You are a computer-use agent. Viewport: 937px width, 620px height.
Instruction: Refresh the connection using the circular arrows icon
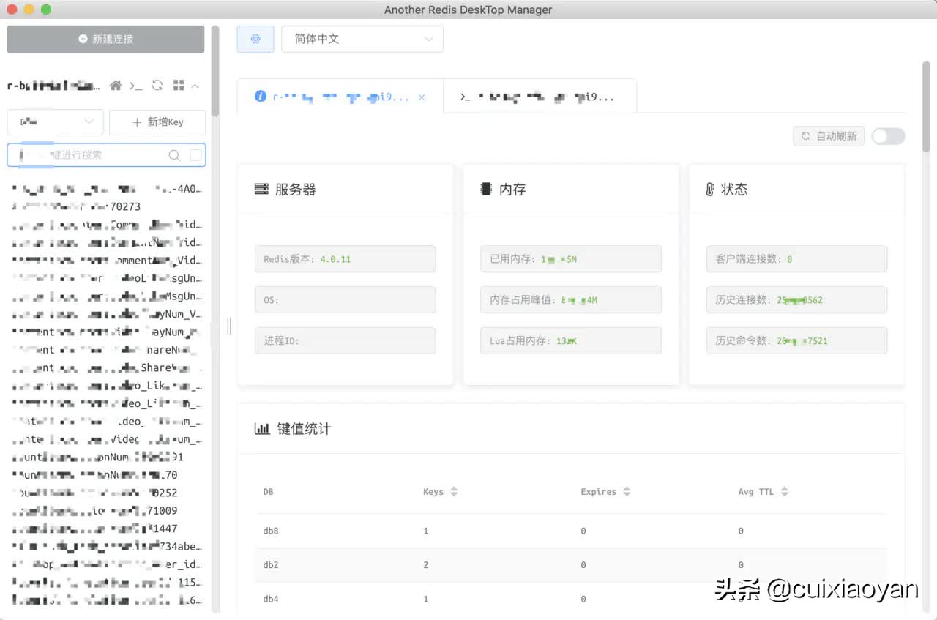pos(157,86)
